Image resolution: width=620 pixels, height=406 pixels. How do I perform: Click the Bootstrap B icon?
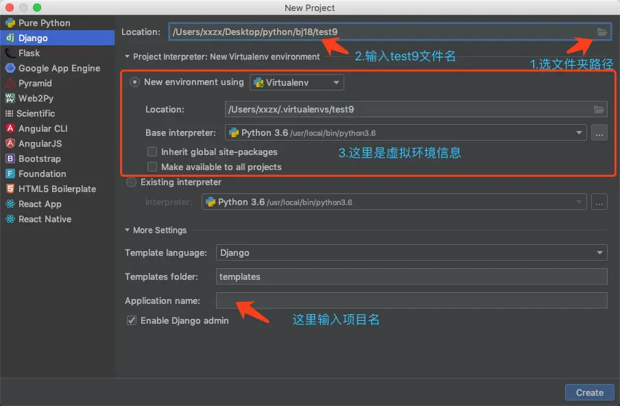coord(10,158)
